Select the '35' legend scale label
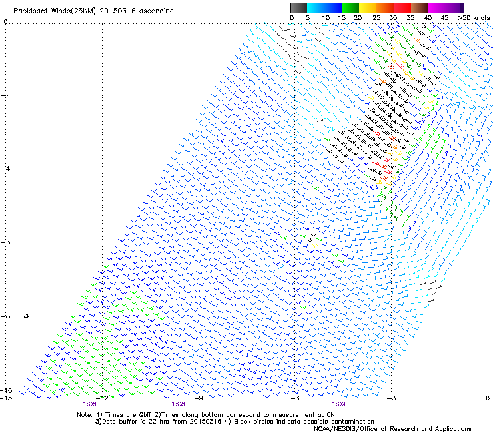493x433 pixels. (x=410, y=18)
